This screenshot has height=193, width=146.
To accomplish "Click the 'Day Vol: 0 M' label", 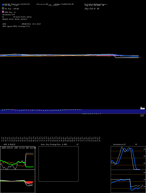I will click(92, 8).
